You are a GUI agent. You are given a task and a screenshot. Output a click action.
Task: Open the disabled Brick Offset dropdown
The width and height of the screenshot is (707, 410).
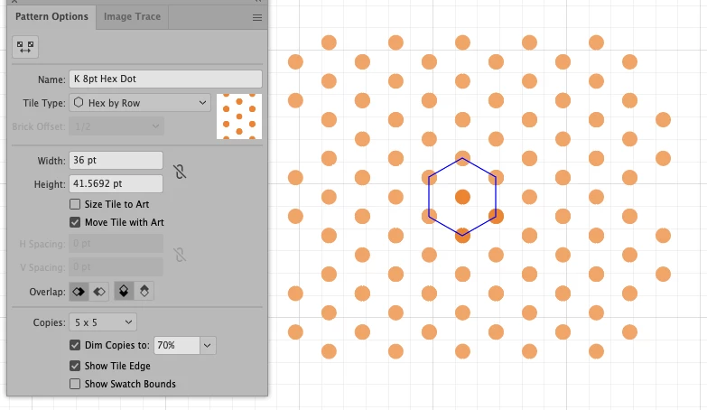point(116,126)
